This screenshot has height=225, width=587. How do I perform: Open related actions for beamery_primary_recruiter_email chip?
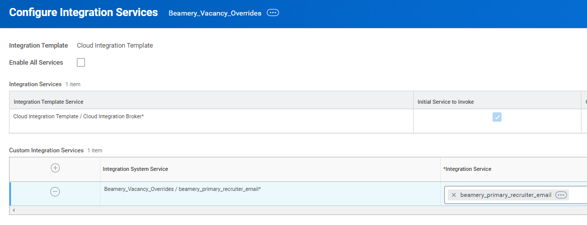561,195
